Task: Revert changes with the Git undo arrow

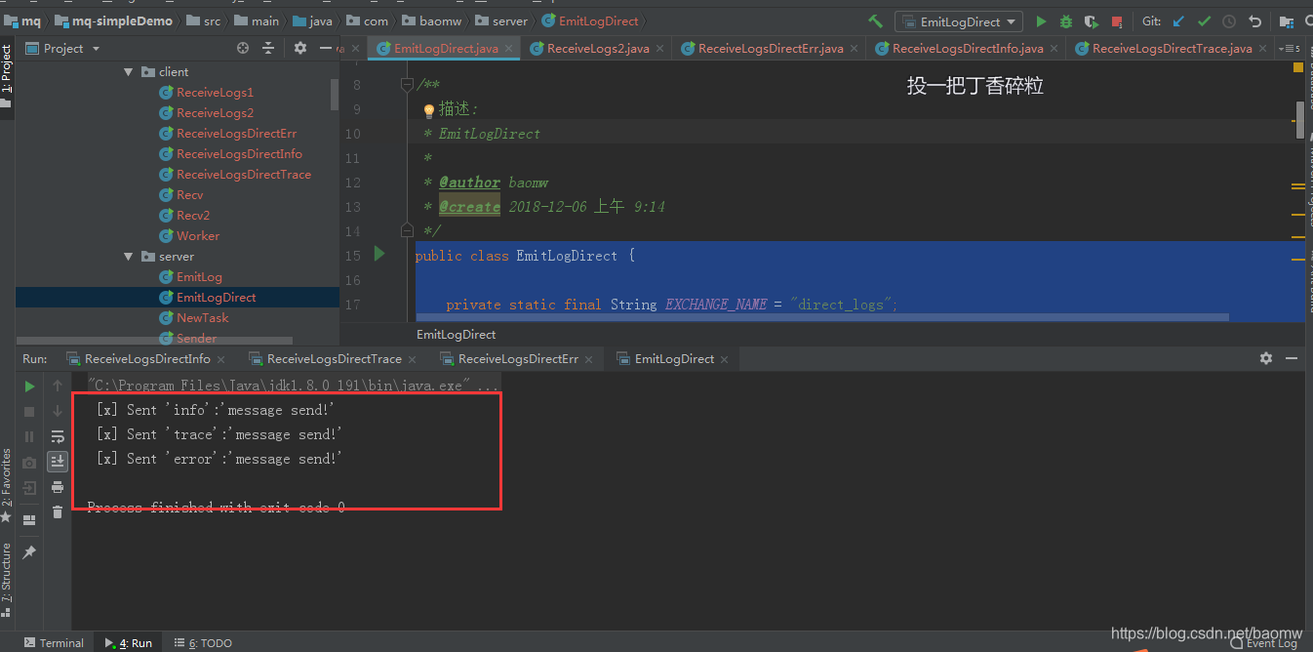Action: (1254, 20)
